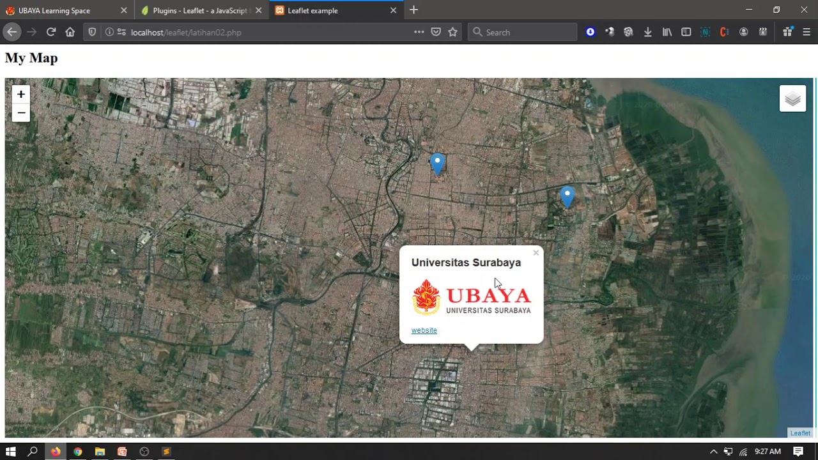Open Firefox from the taskbar

pyautogui.click(x=56, y=452)
